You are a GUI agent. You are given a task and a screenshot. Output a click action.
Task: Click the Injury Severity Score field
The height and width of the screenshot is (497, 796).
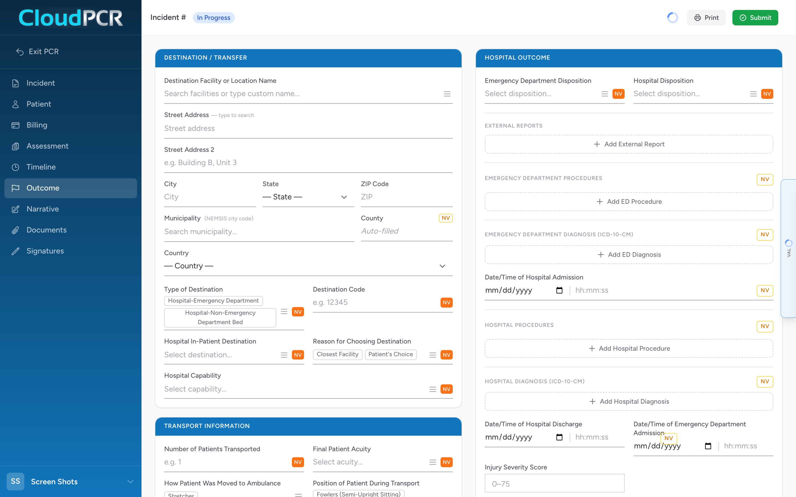(x=554, y=483)
